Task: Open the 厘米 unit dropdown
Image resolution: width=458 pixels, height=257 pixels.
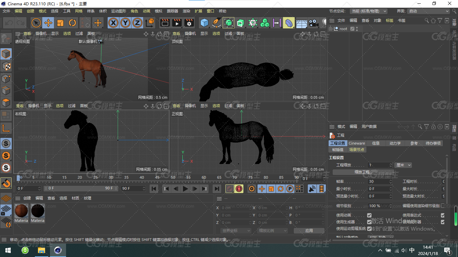Action: tap(403, 165)
